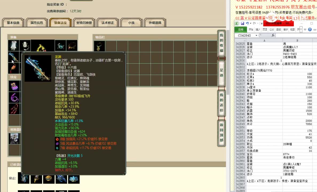Click the 返回顶部 button

coord(221,133)
